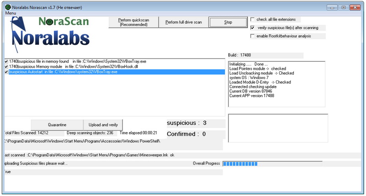Start the recommended quickscan
The height and width of the screenshot is (196, 366).
(x=134, y=22)
